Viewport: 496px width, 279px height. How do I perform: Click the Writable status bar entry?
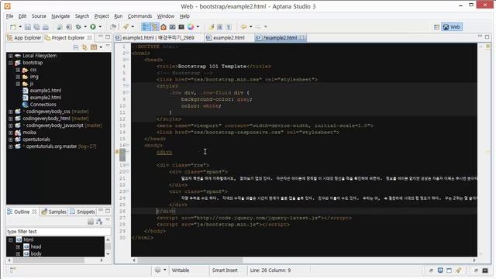coord(181,270)
